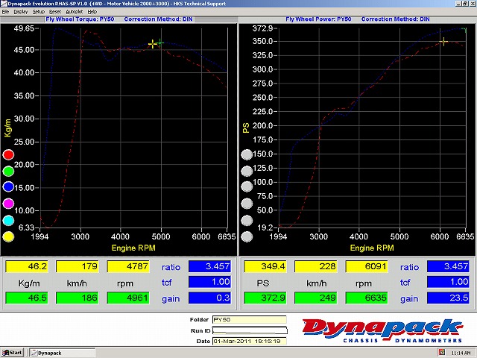Click the Fly Wheel Power: PY50 title
The height and width of the screenshot is (358, 477).
click(x=318, y=19)
